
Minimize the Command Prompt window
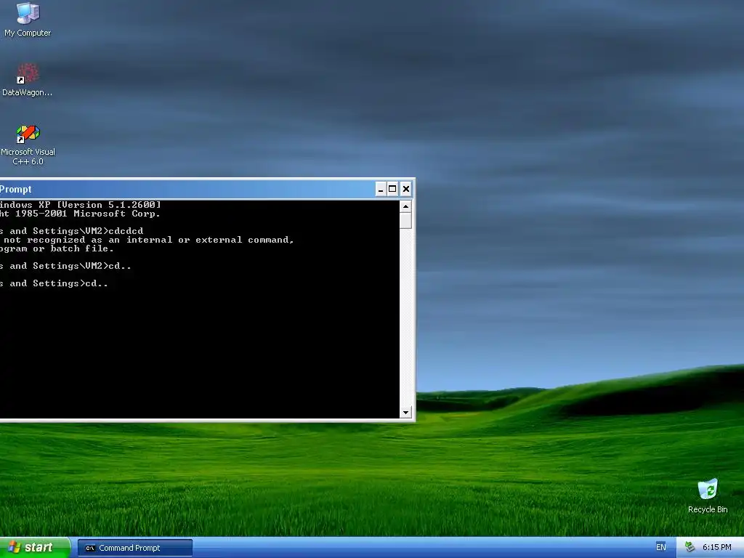point(381,190)
